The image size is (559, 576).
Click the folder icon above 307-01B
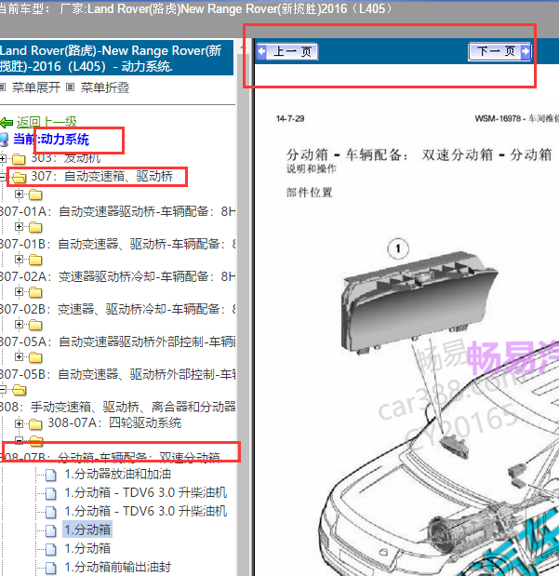click(35, 227)
